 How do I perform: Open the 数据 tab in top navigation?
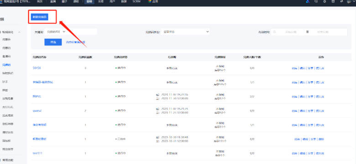point(124,1)
